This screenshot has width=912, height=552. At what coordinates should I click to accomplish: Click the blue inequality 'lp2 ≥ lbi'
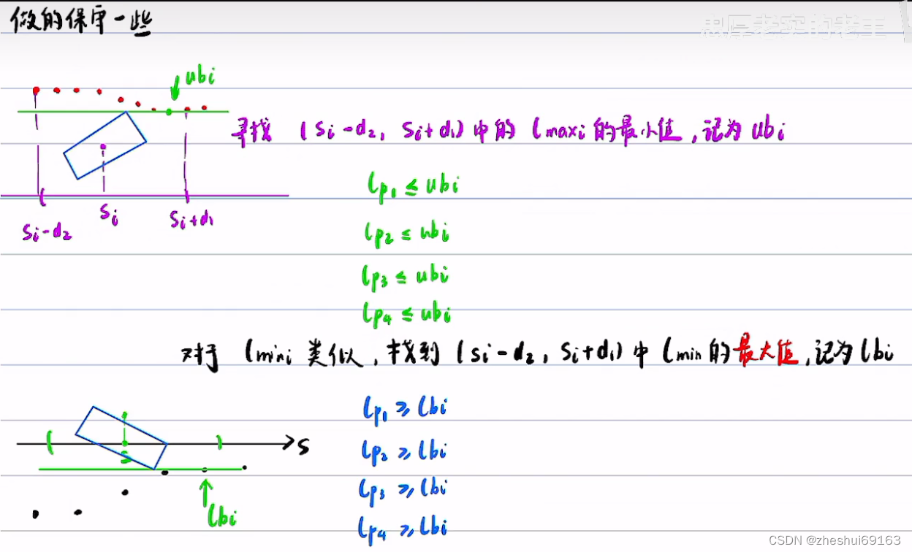click(405, 451)
